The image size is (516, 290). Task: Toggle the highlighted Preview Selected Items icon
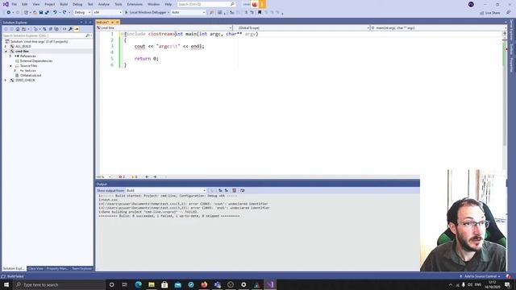click(77, 29)
